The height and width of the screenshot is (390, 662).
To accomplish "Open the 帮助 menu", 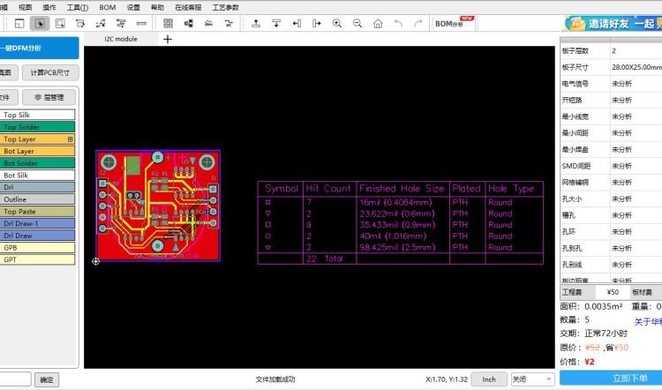I will (157, 8).
